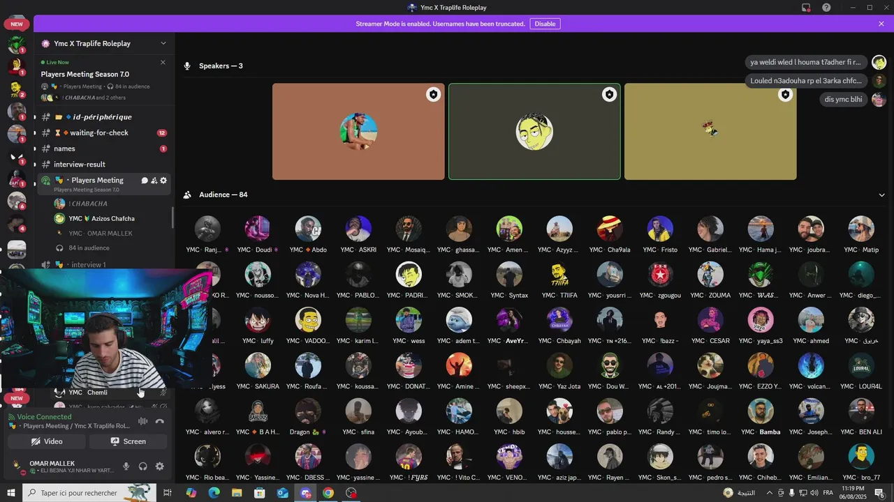Viewport: 894px width, 502px height.
Task: Launch Microsoft Edge from the taskbar
Action: click(214, 493)
